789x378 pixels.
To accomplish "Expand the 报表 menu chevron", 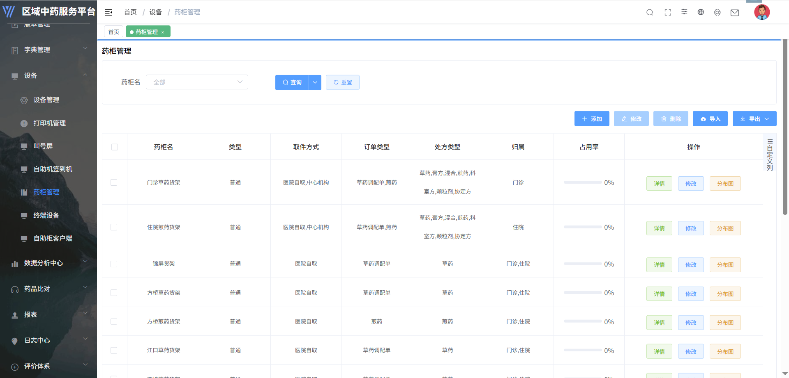I will pos(85,313).
